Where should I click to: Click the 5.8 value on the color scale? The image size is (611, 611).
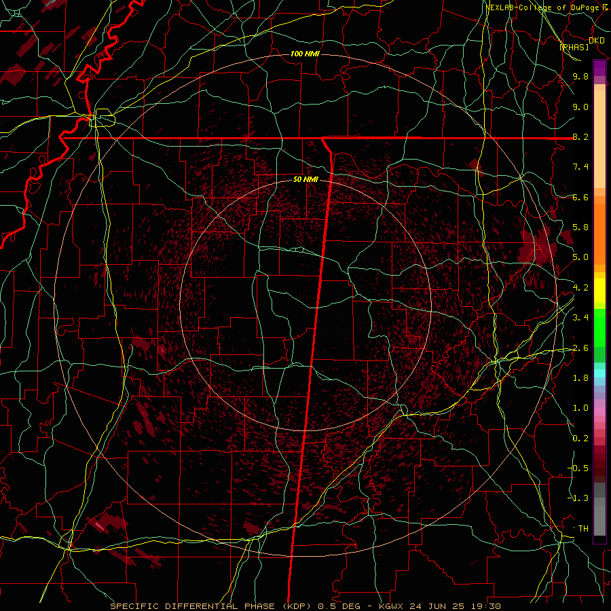click(x=580, y=227)
